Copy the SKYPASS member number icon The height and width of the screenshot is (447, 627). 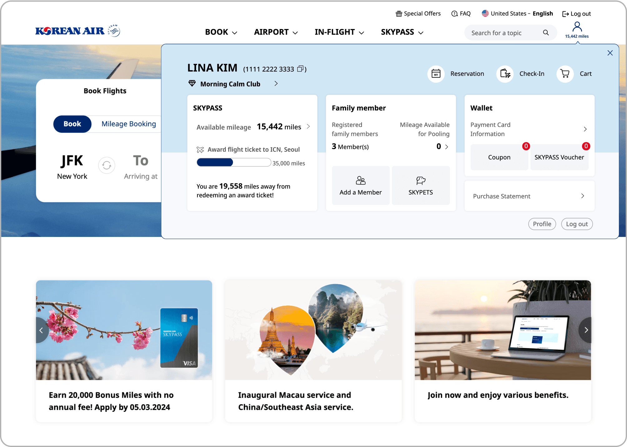[x=300, y=69]
